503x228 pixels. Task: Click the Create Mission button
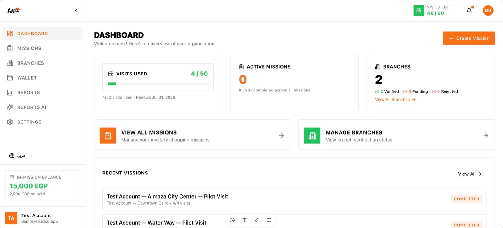click(469, 38)
